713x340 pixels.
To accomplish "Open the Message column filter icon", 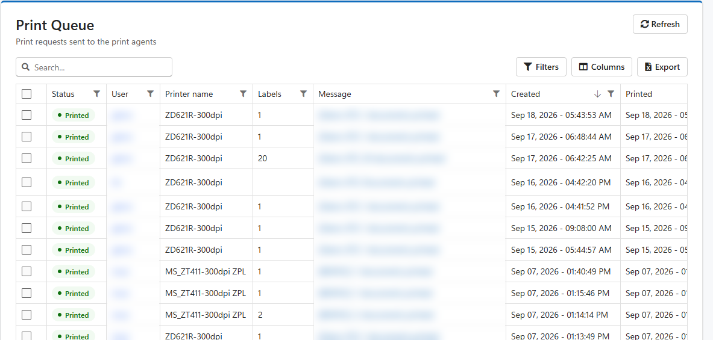I will [x=497, y=94].
